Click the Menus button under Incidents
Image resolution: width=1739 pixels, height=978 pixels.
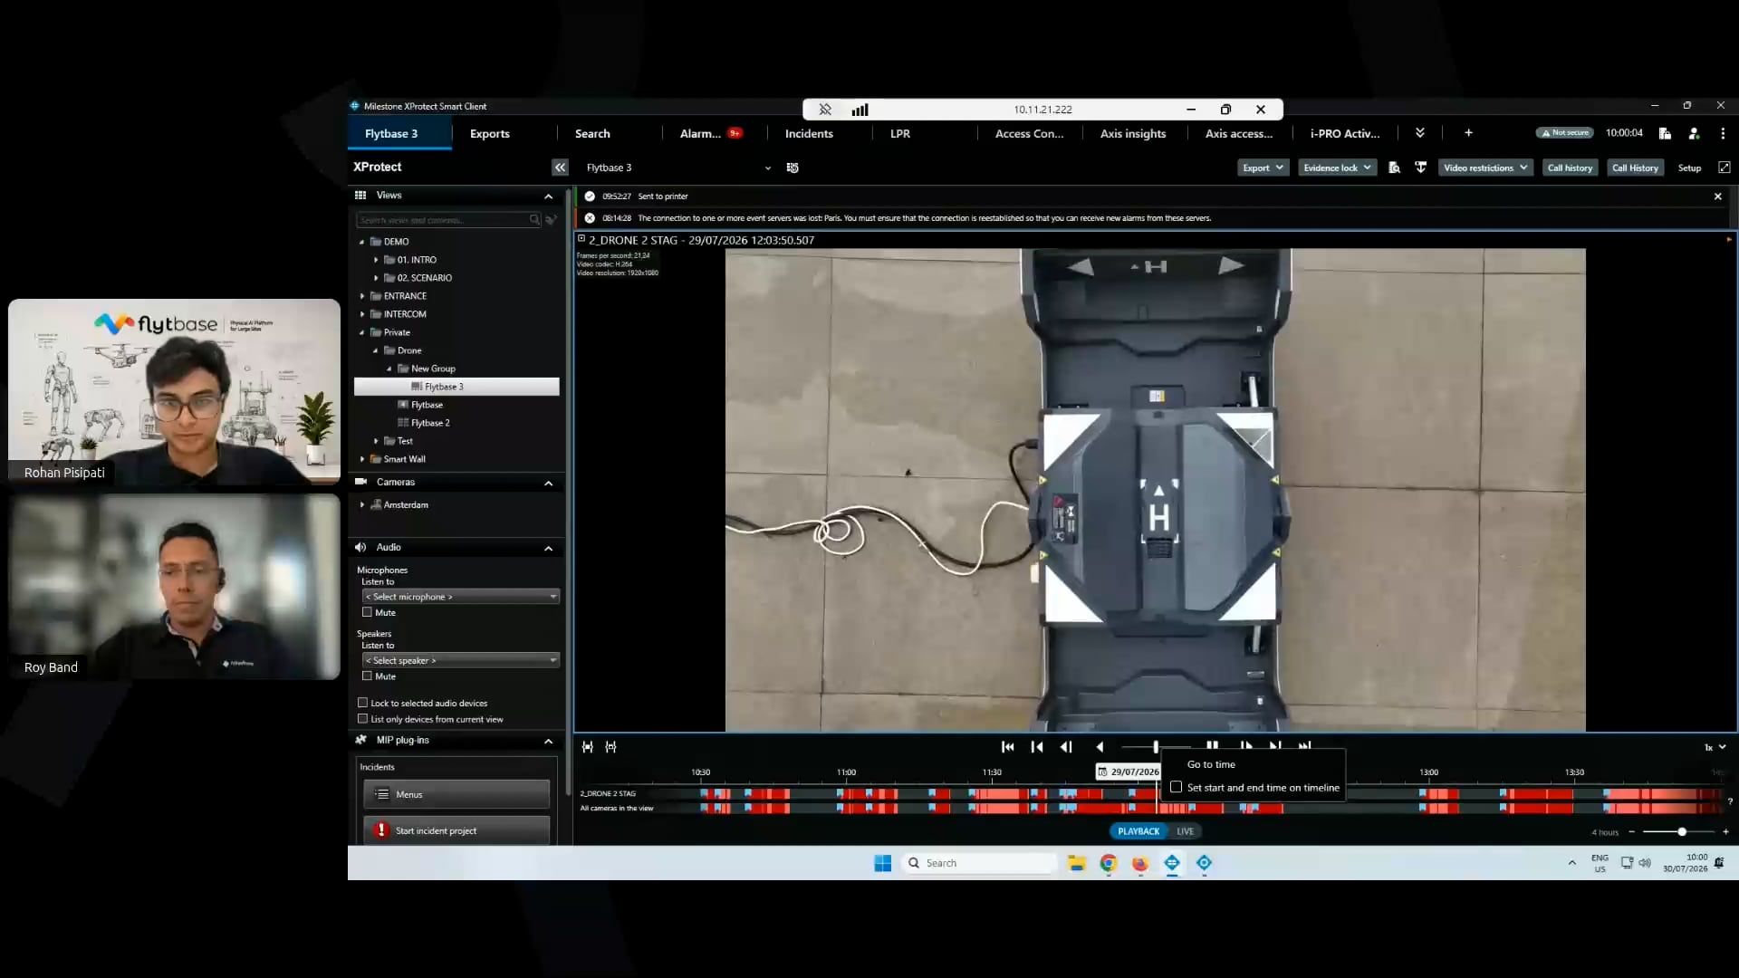(x=456, y=794)
